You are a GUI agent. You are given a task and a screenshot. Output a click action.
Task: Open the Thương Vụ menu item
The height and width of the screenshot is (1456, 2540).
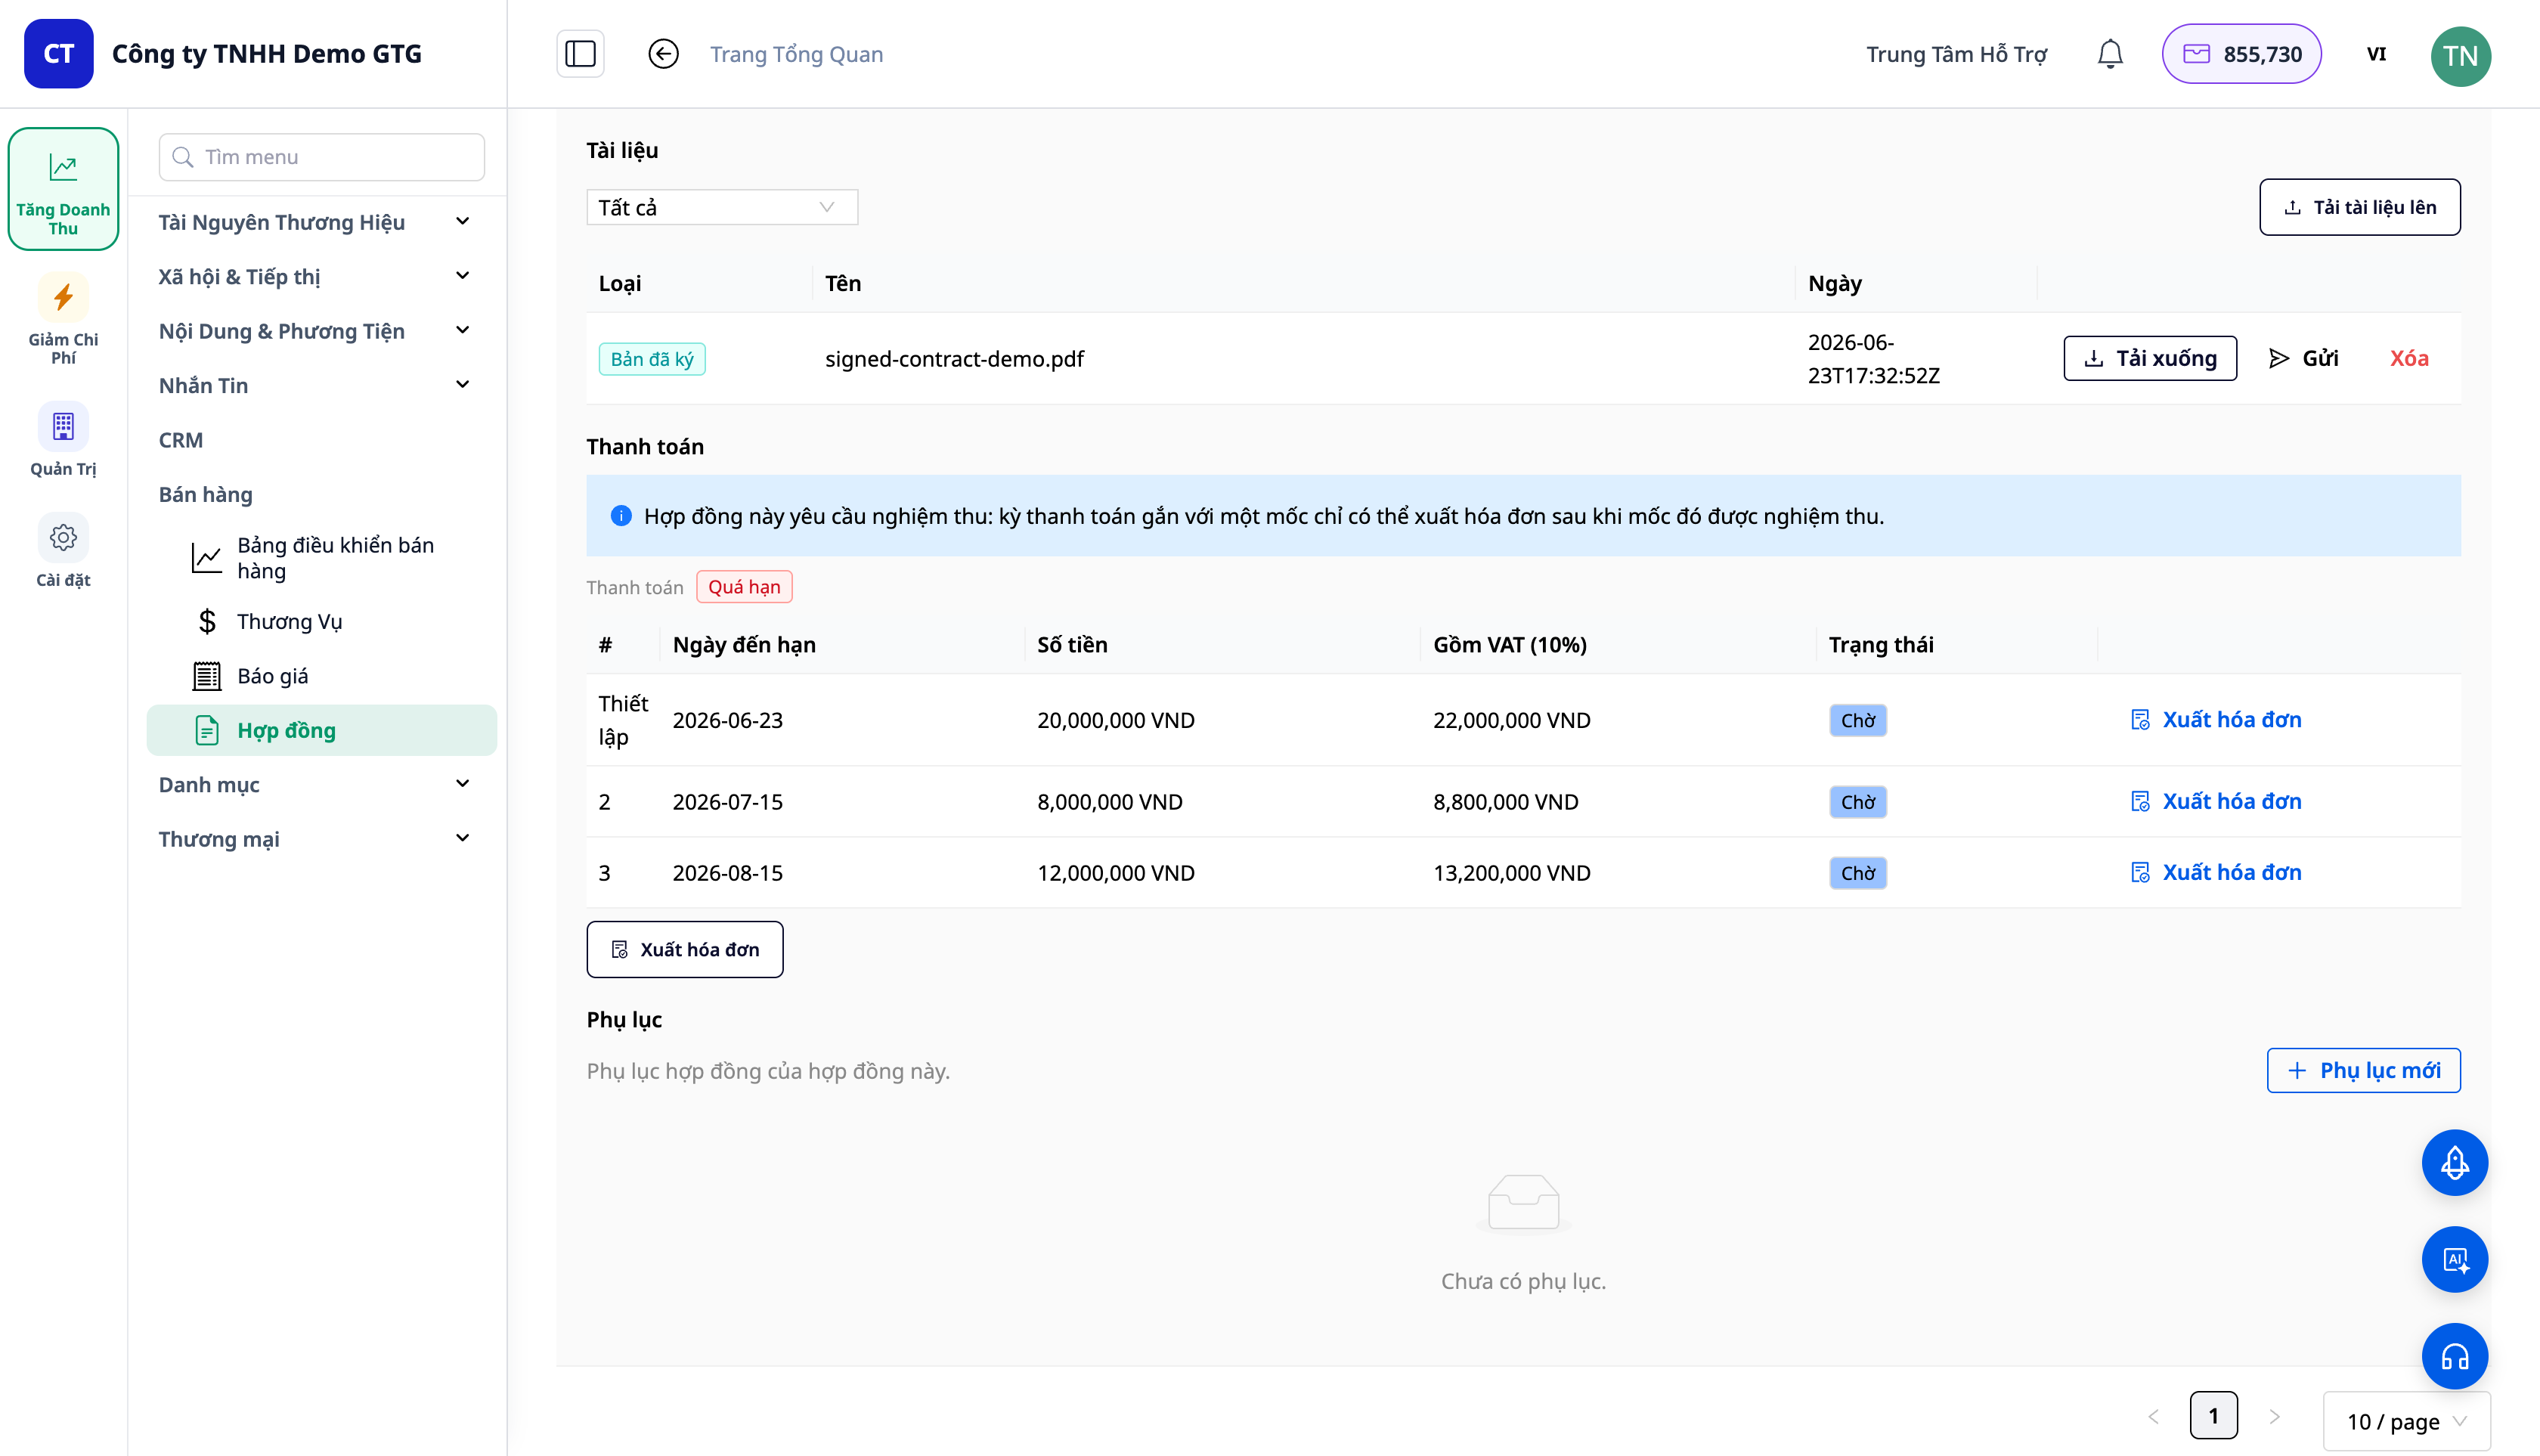[x=322, y=621]
